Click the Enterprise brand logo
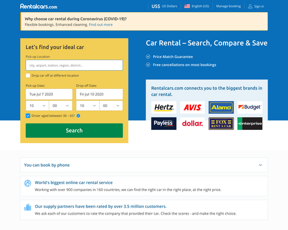Screen dimensions: 288x230 tap(250, 124)
